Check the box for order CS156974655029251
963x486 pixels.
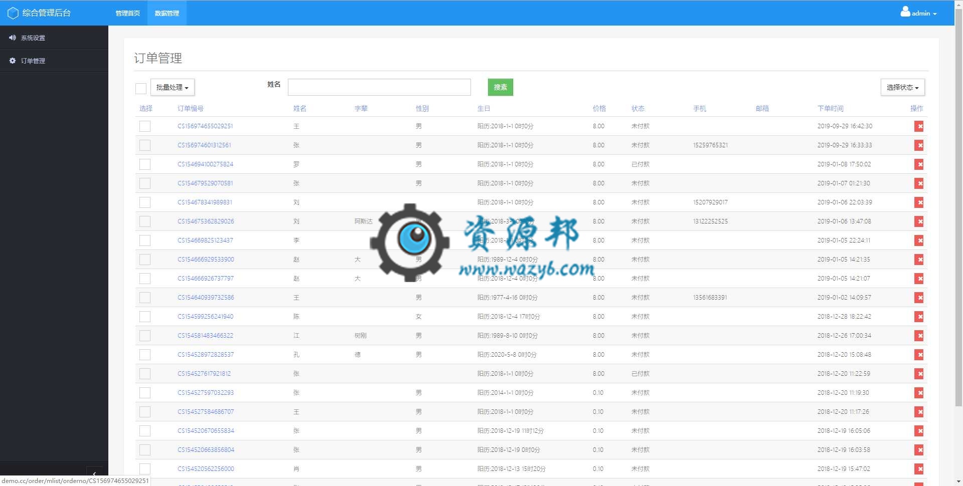coord(145,126)
